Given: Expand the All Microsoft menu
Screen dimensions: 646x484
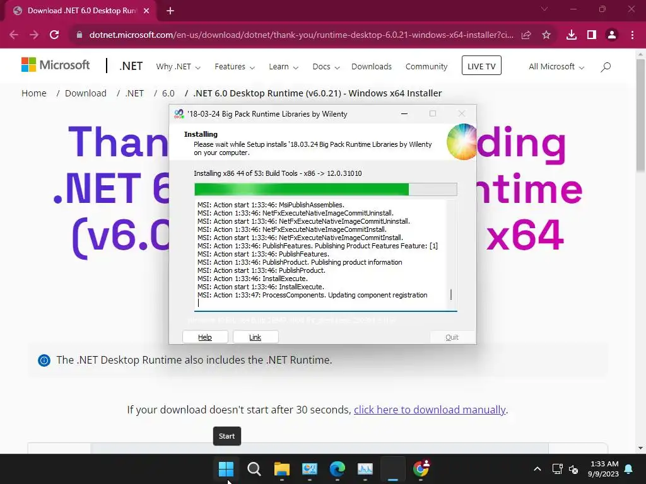Looking at the screenshot, I should (556, 67).
